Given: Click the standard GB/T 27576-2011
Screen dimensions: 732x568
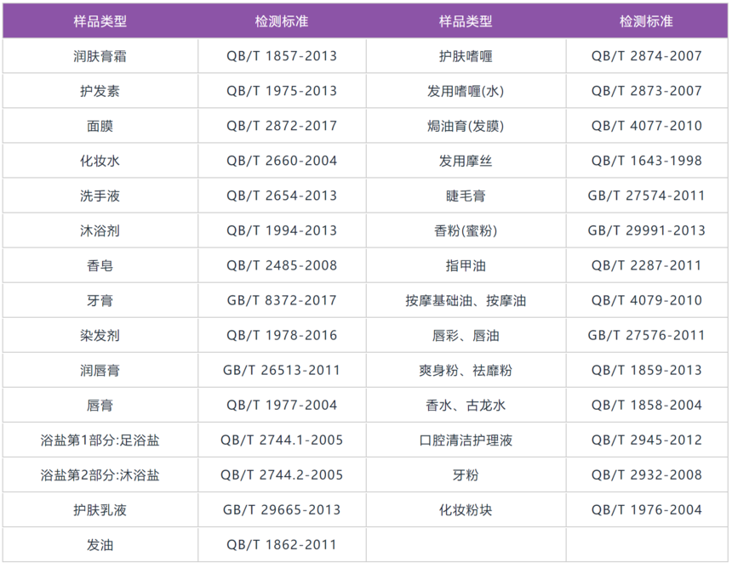Looking at the screenshot, I should click(647, 335).
